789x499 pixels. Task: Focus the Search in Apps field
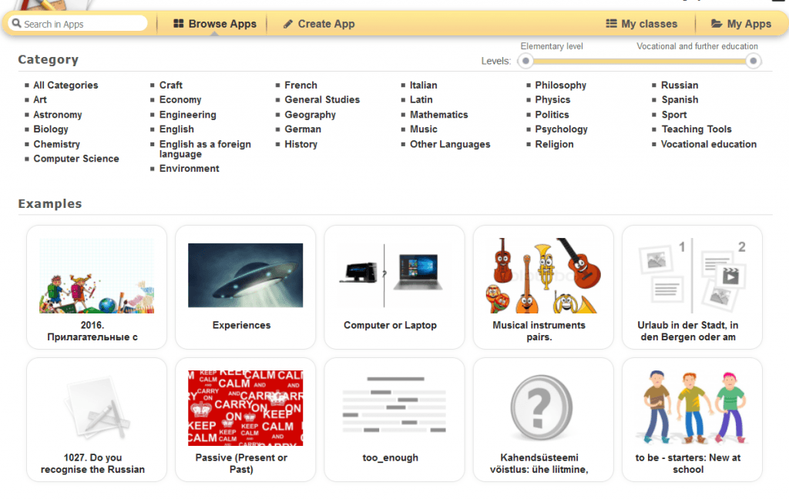[78, 24]
